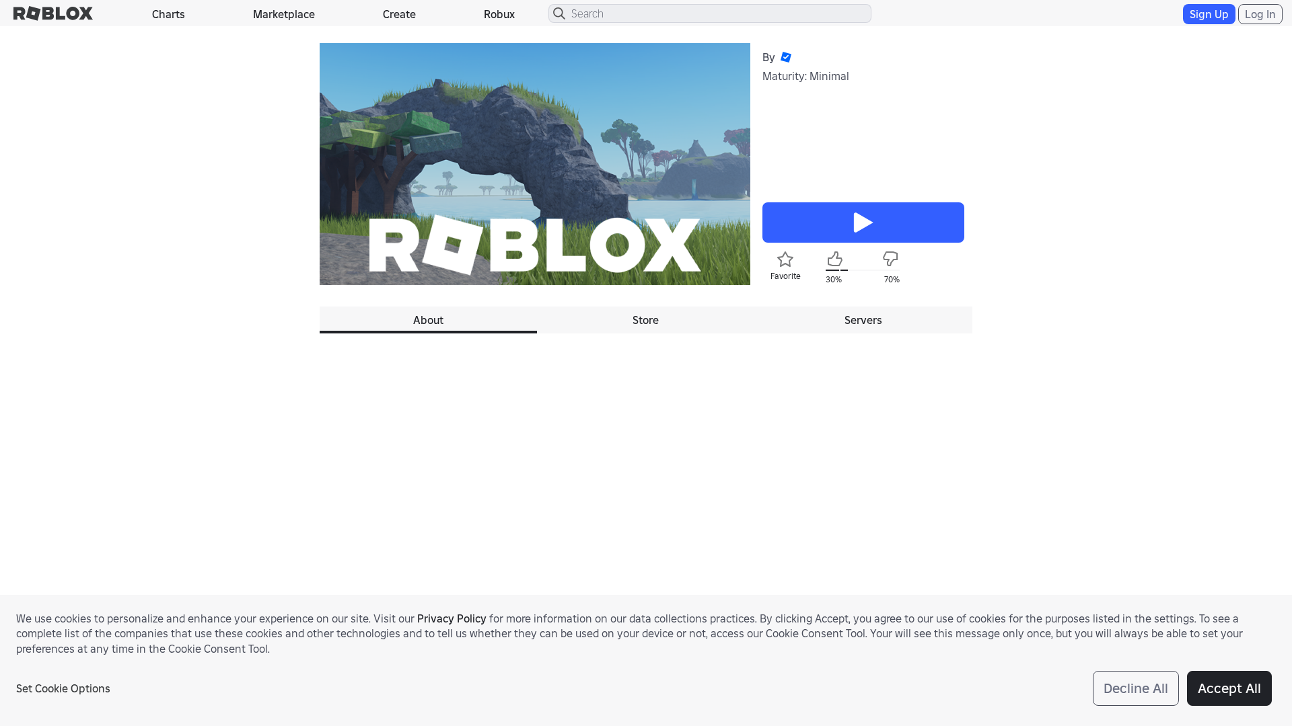Viewport: 1292px width, 726px height.
Task: Click inside the Search field
Action: pos(710,13)
